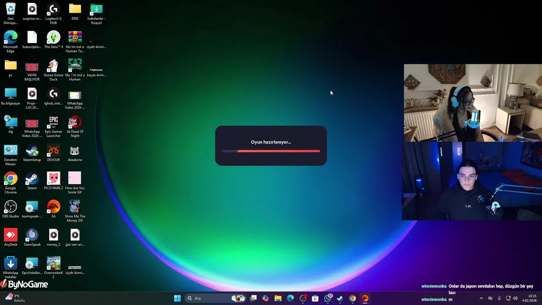Select How Are You Smile GIF
Image resolution: width=542 pixels, height=305 pixels.
click(75, 183)
